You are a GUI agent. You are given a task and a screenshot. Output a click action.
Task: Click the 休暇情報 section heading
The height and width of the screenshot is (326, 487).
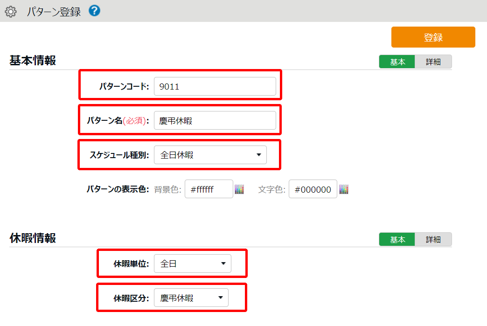[33, 238]
